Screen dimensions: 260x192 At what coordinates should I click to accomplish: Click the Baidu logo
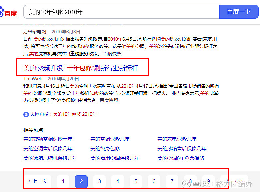8,12
